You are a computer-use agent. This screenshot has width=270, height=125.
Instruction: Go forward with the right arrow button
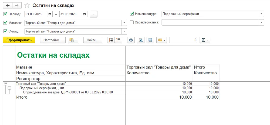click(x=17, y=5)
